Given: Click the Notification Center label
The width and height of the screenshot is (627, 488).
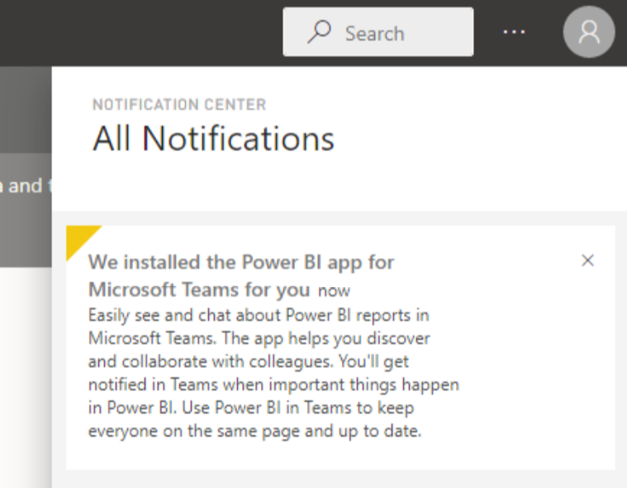Looking at the screenshot, I should 179,104.
